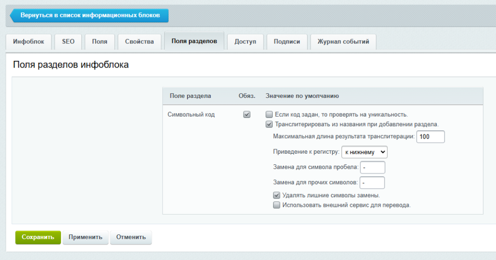Toggle 'Удалять лишние символы замены' checkbox
This screenshot has height=260, width=496.
tap(277, 196)
